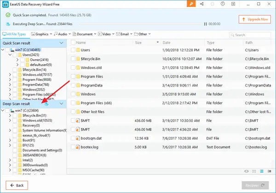Click the bootsqm.dat file icon

click(x=78, y=138)
